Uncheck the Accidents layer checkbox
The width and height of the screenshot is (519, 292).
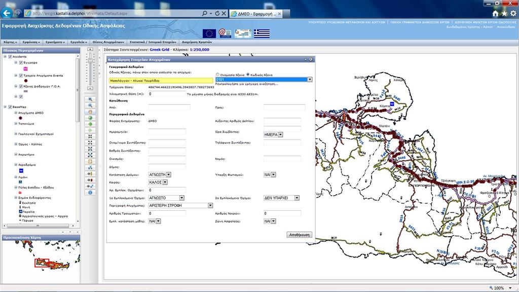click(10, 57)
